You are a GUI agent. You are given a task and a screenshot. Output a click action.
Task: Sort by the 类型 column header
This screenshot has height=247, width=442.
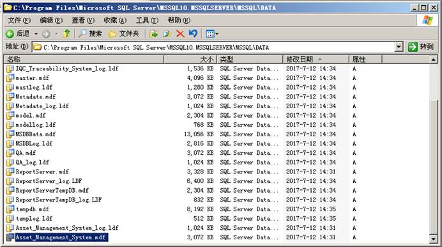pyautogui.click(x=250, y=60)
